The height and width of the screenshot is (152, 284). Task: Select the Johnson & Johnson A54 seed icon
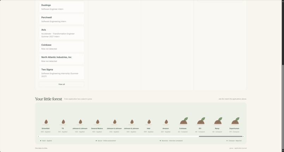[115, 122]
